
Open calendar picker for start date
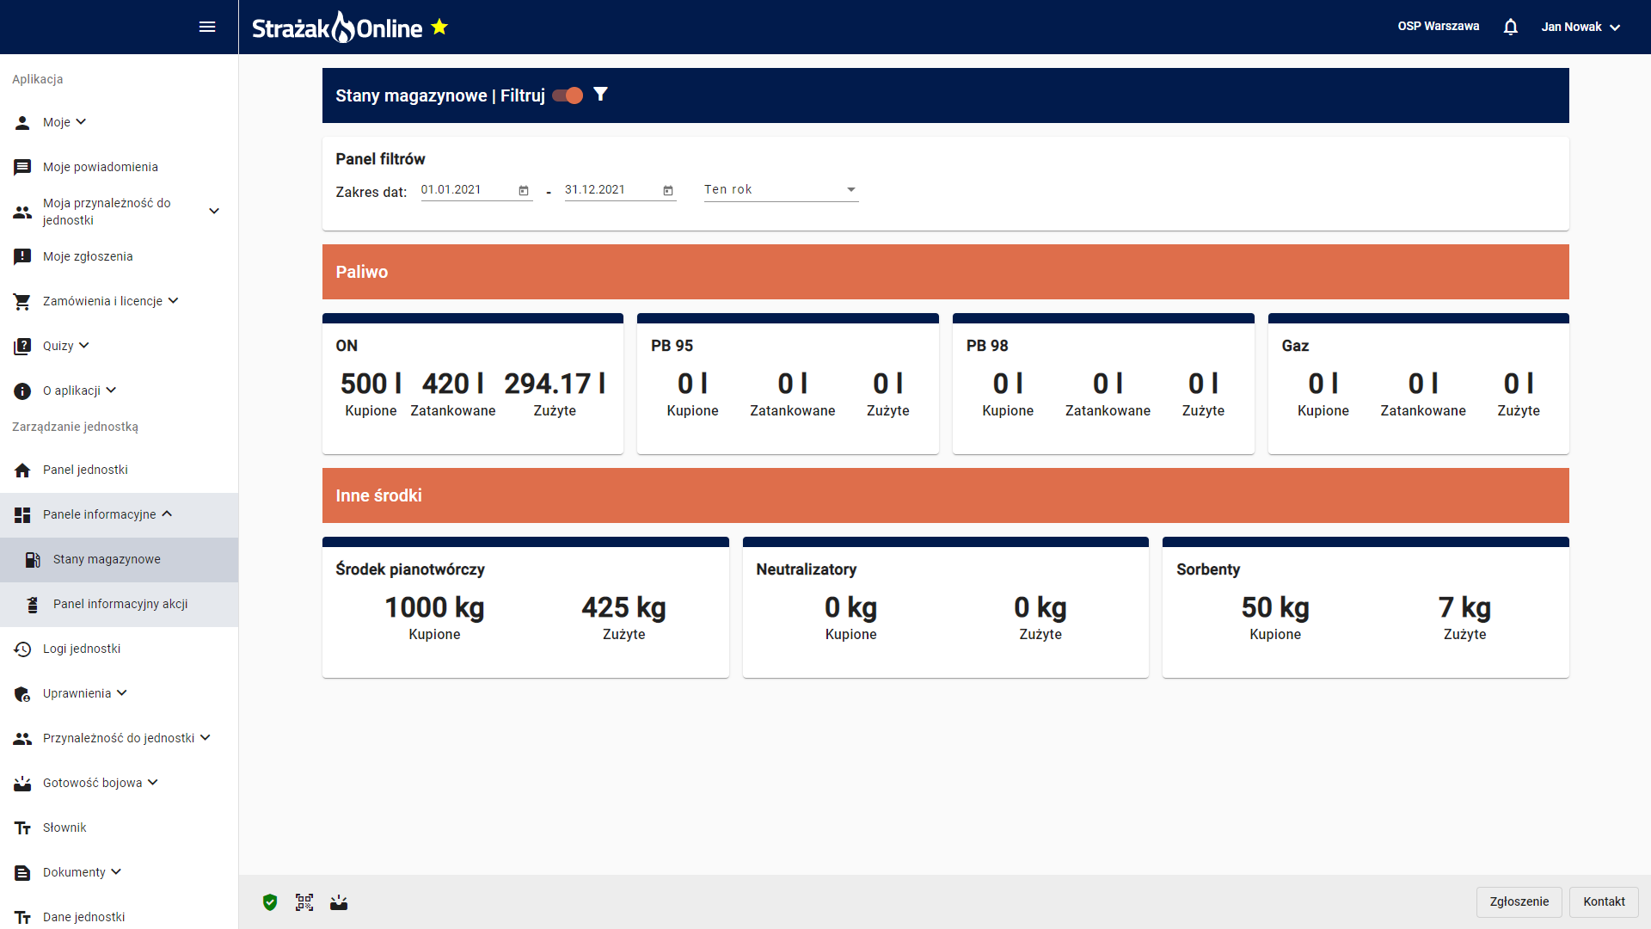tap(524, 190)
